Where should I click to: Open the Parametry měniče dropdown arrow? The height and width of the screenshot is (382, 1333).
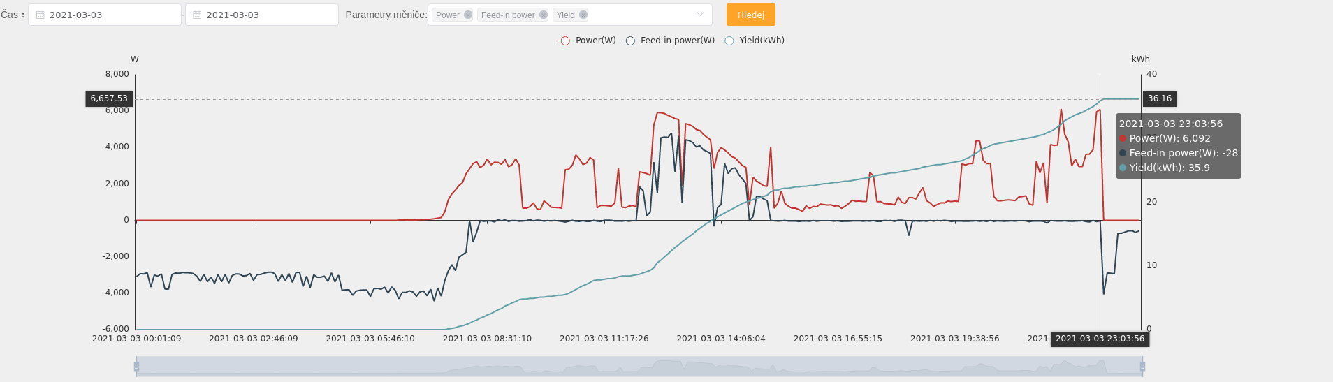pos(700,15)
